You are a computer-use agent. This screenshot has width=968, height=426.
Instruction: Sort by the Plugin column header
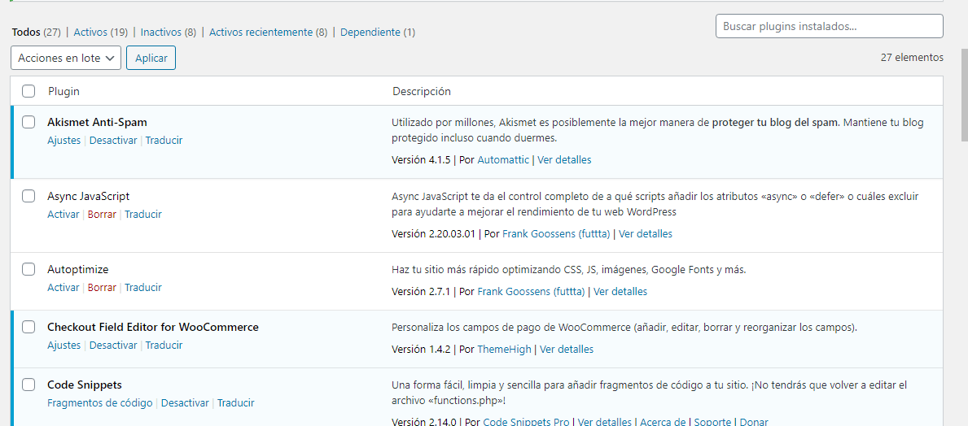pos(64,91)
